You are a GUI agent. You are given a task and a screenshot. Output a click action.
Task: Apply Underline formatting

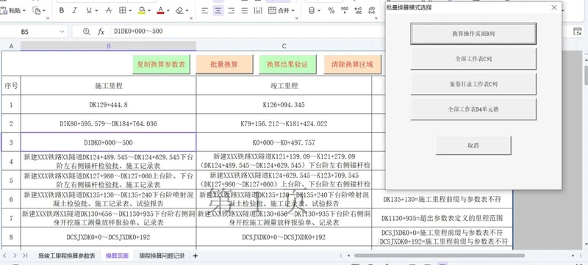pos(88,10)
